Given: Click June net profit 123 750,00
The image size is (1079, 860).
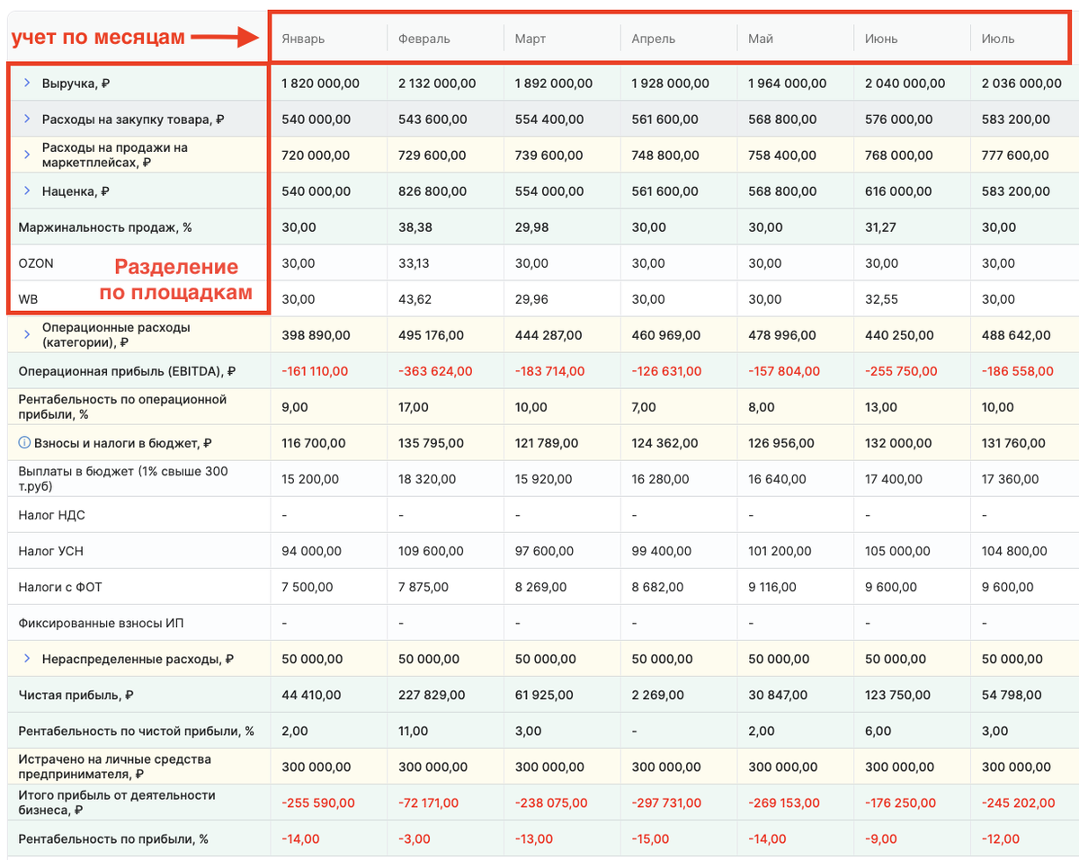Looking at the screenshot, I should [898, 695].
